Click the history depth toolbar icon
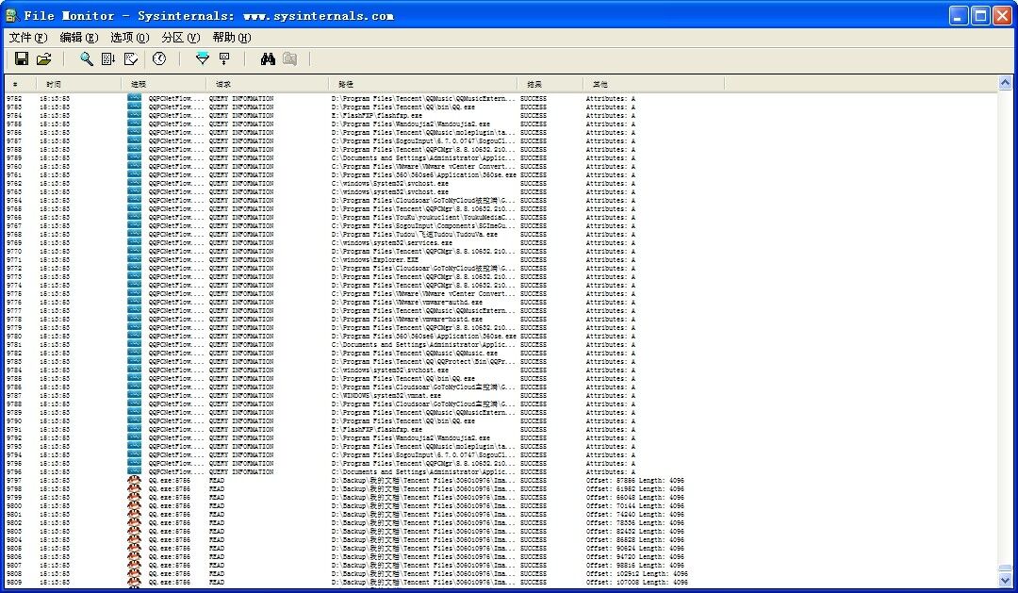This screenshot has width=1018, height=593. tap(224, 59)
